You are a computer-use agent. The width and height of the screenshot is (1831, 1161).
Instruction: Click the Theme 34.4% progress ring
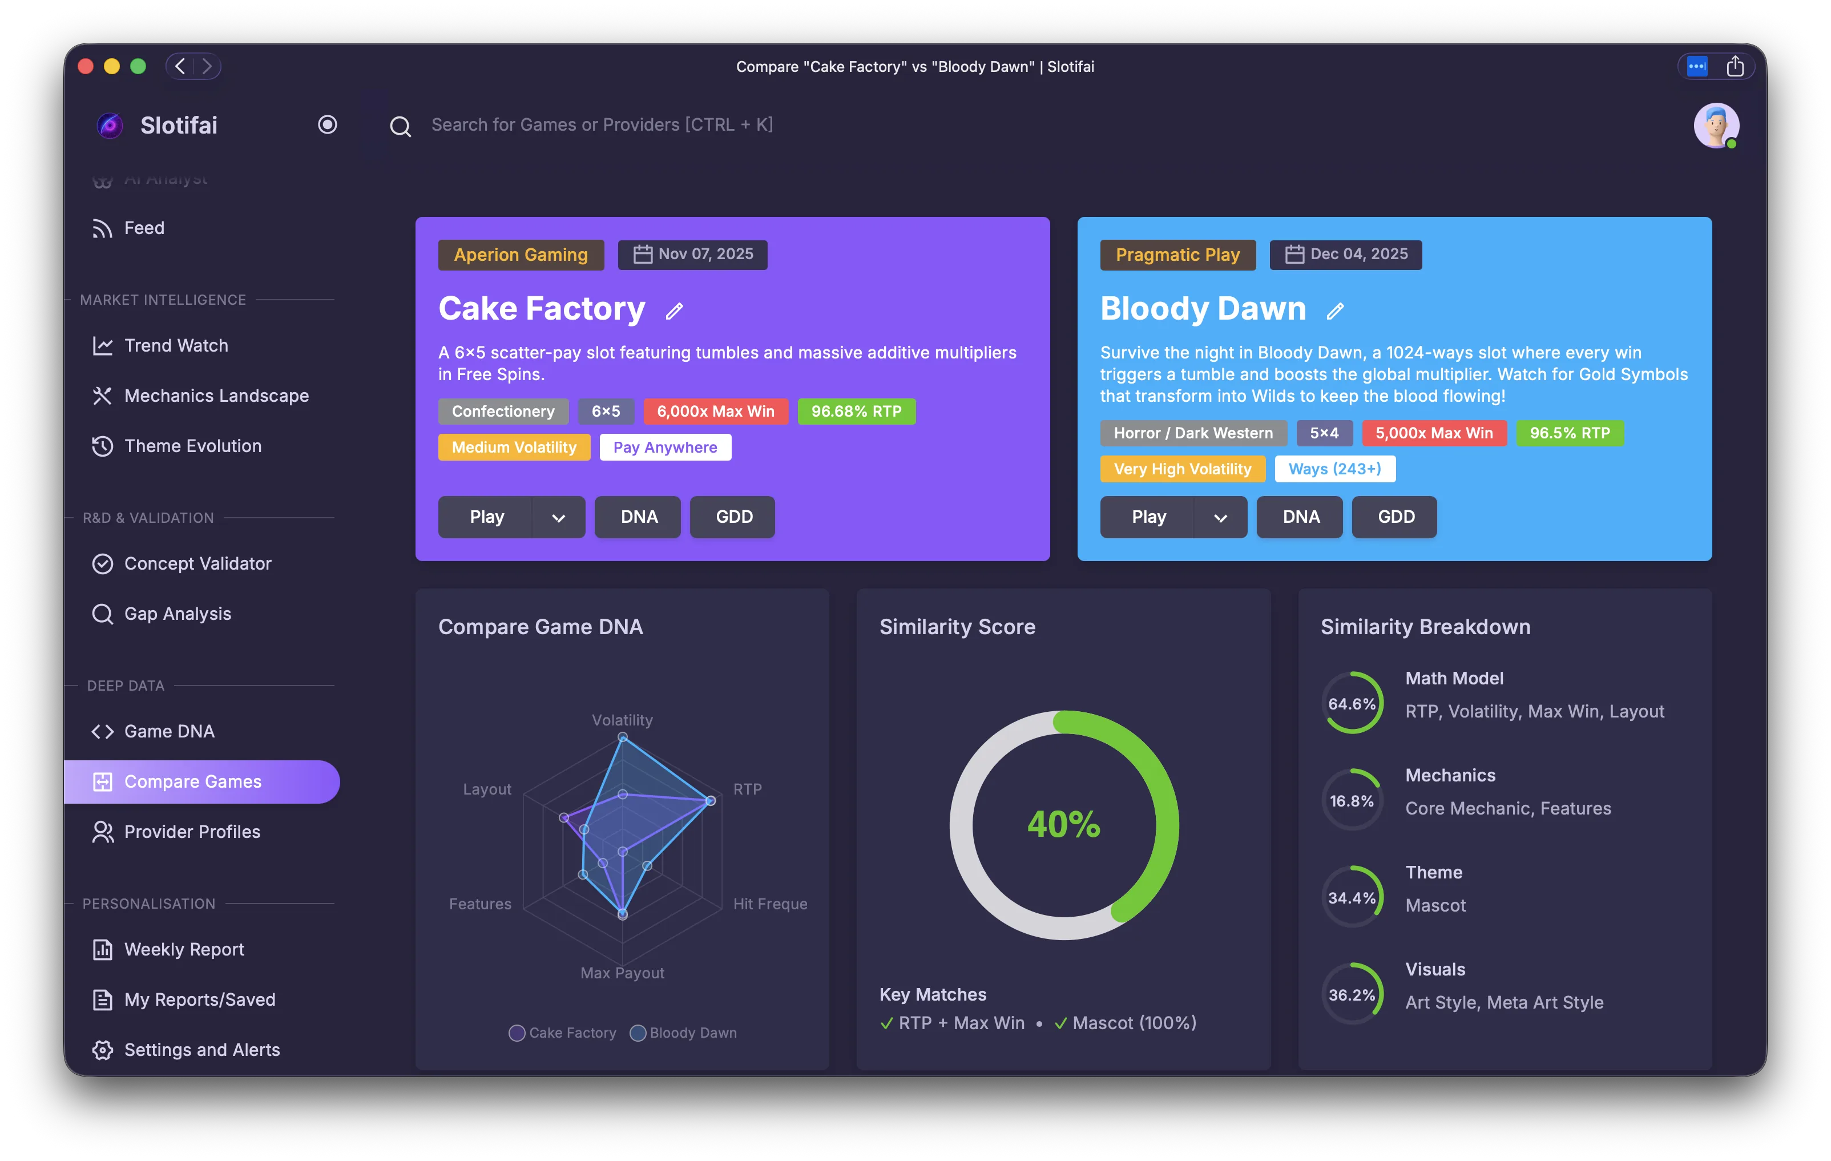pos(1352,897)
